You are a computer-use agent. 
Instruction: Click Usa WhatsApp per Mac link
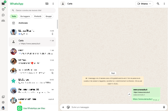[x=34, y=108]
